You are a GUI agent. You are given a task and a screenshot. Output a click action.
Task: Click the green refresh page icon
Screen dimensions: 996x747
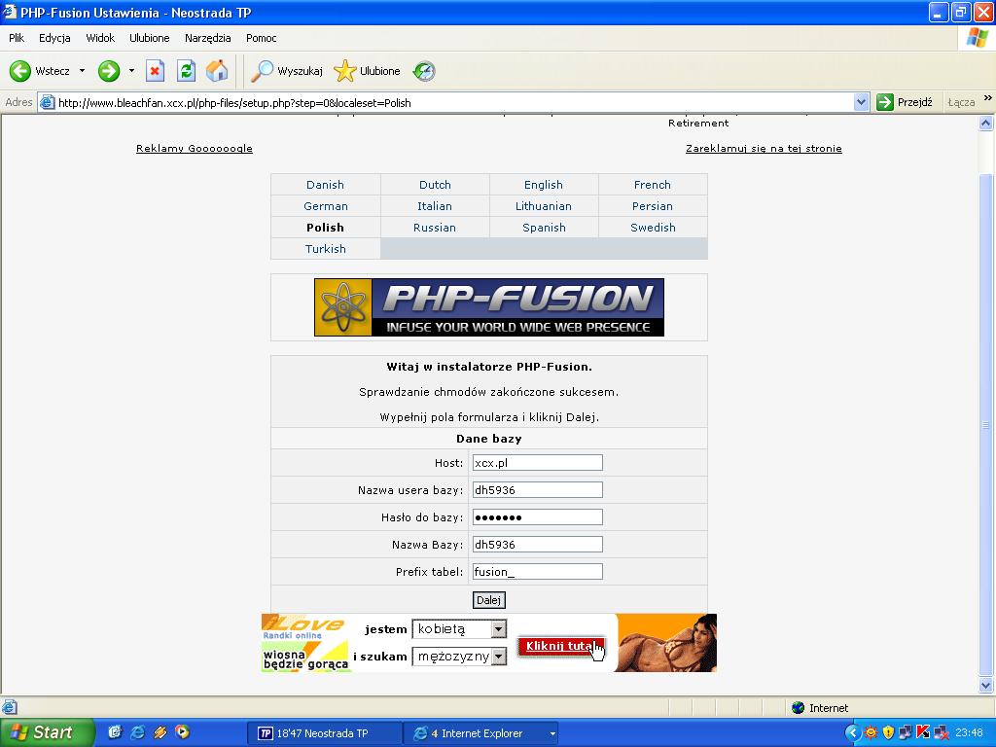pos(186,71)
